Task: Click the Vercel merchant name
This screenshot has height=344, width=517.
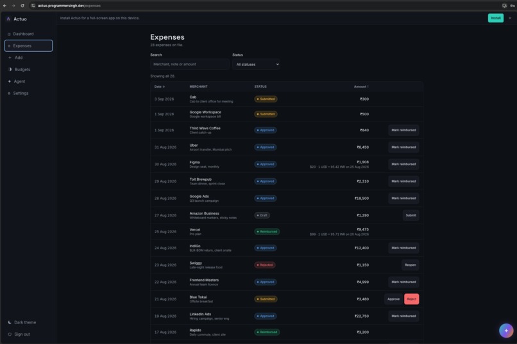Action: [194, 230]
